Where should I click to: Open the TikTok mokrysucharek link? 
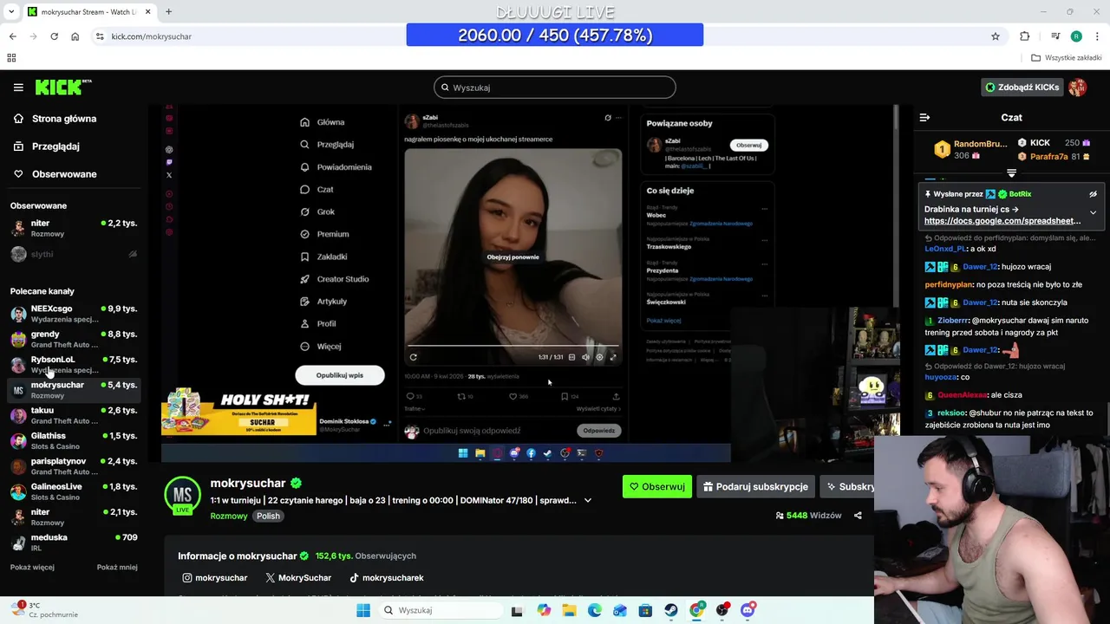(x=387, y=578)
